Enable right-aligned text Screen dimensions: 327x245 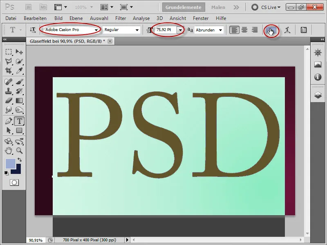point(255,30)
